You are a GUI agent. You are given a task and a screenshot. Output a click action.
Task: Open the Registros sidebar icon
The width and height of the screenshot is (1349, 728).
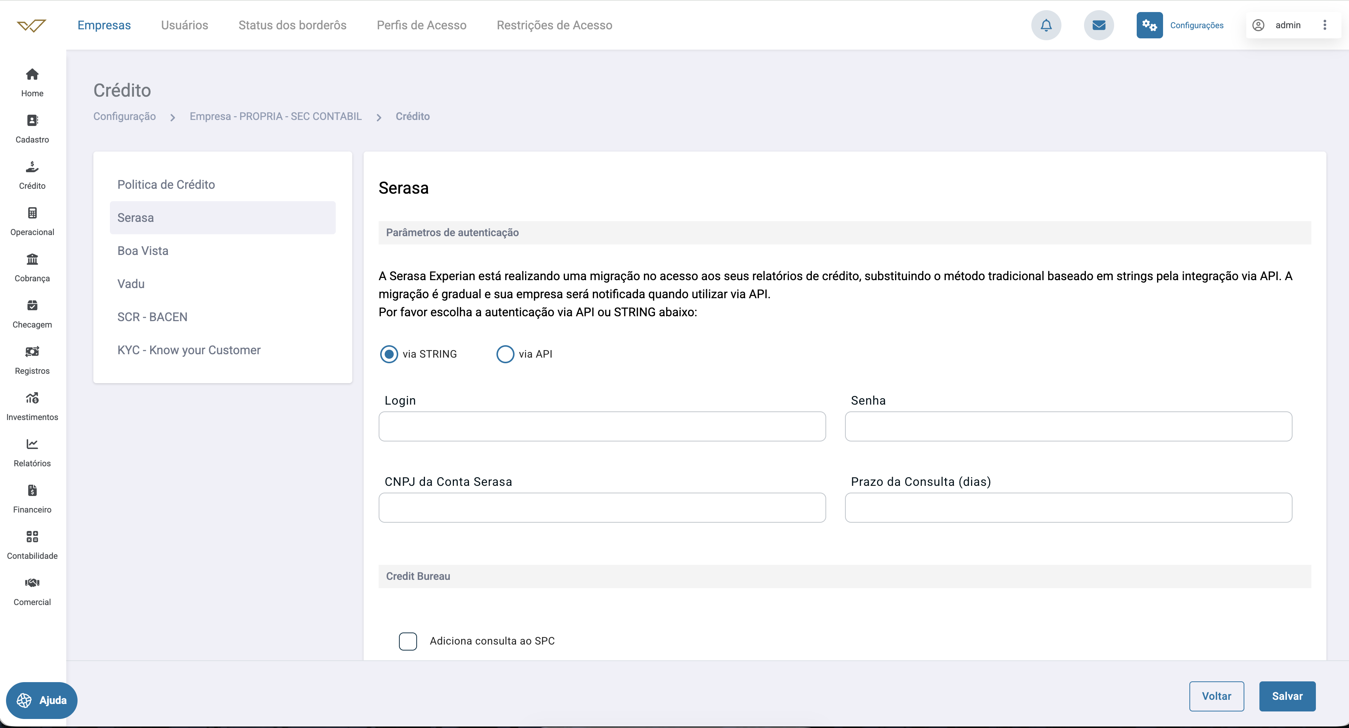click(x=32, y=352)
